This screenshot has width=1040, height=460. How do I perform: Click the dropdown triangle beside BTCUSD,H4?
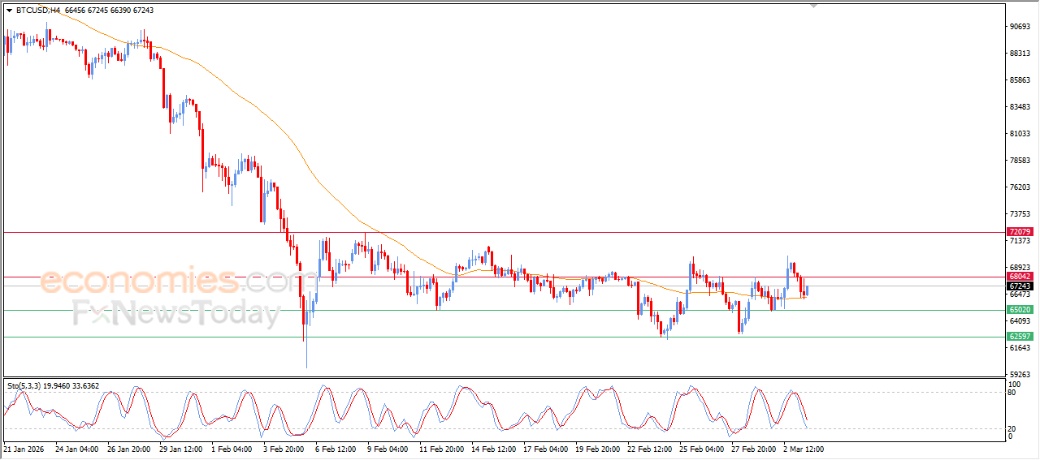9,11
